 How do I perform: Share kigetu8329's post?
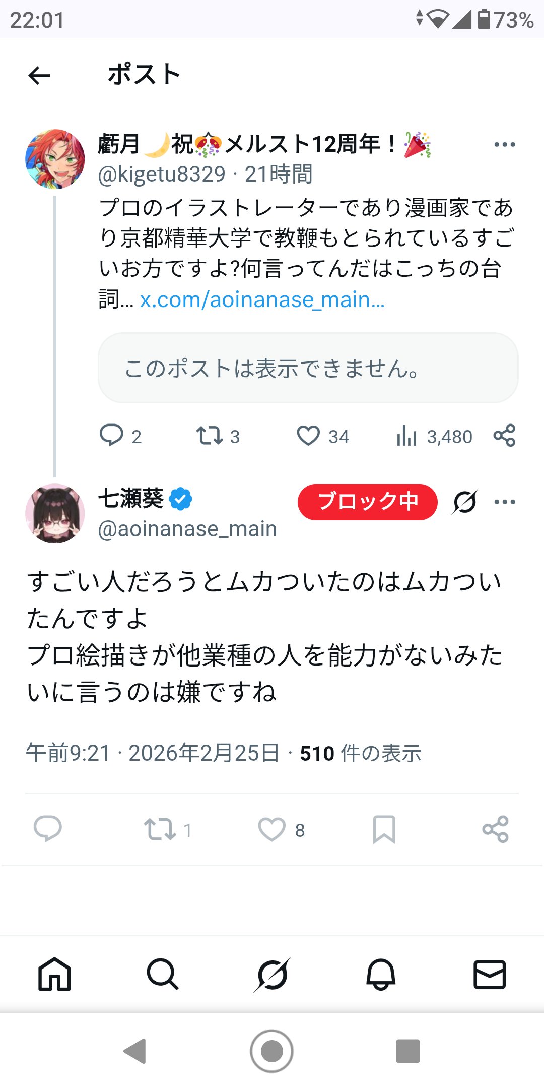(504, 436)
